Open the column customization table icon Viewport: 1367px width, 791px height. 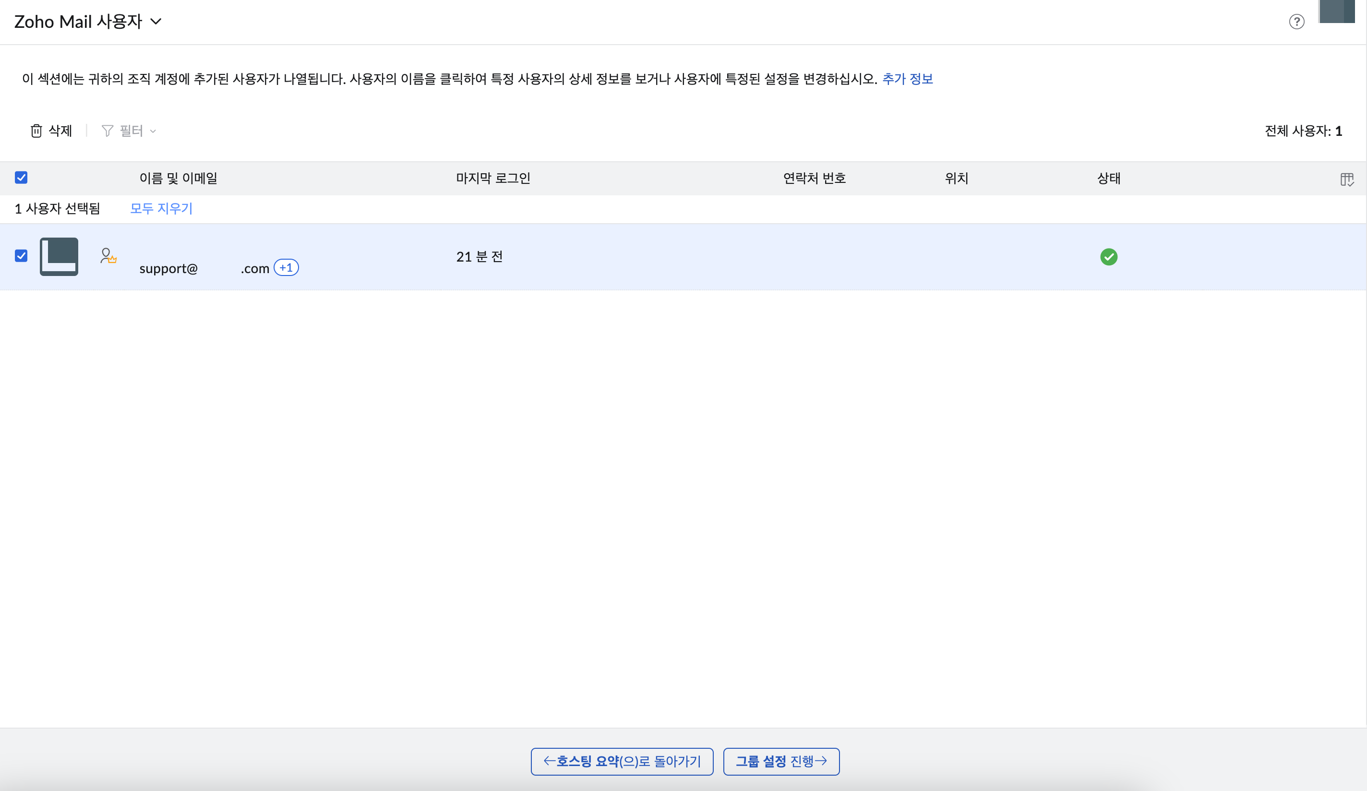[1346, 179]
